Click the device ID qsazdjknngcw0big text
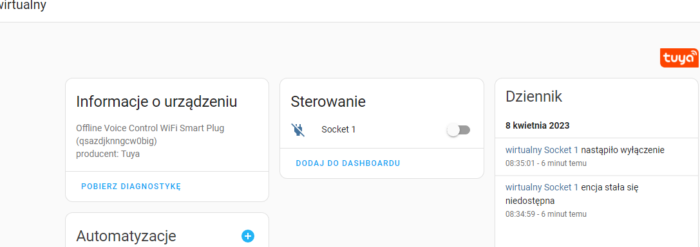 117,142
